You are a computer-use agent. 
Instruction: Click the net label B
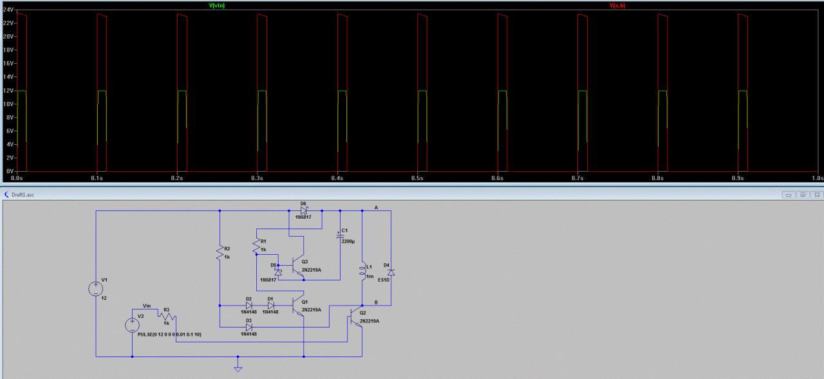(376, 301)
